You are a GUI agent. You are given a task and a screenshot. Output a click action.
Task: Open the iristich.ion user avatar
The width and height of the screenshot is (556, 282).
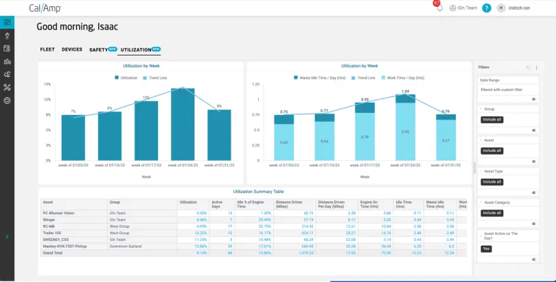(500, 8)
